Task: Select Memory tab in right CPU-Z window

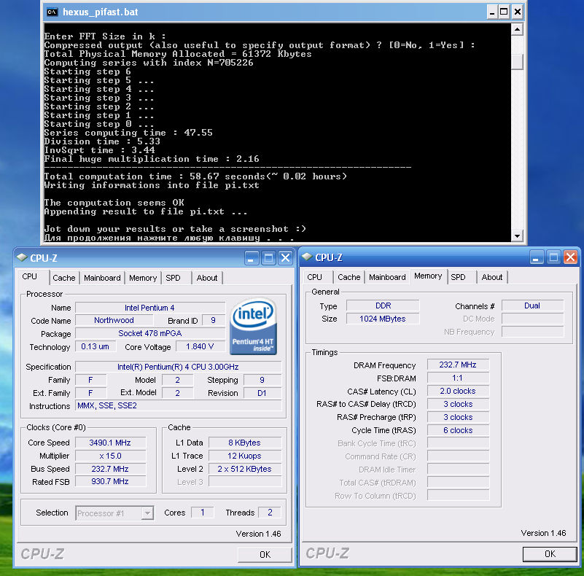Action: coord(428,276)
